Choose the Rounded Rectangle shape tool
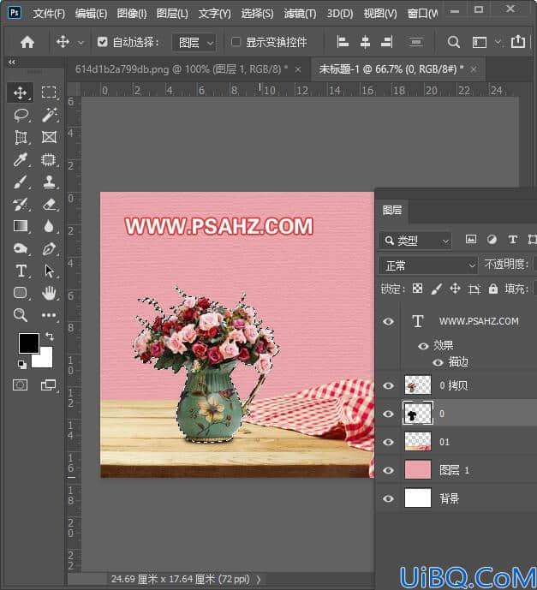537x590 pixels. 21,293
